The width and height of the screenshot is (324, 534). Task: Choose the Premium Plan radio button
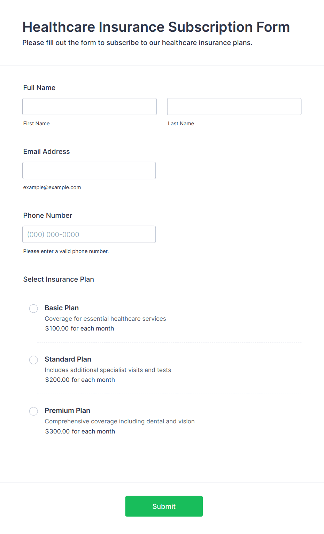[33, 411]
